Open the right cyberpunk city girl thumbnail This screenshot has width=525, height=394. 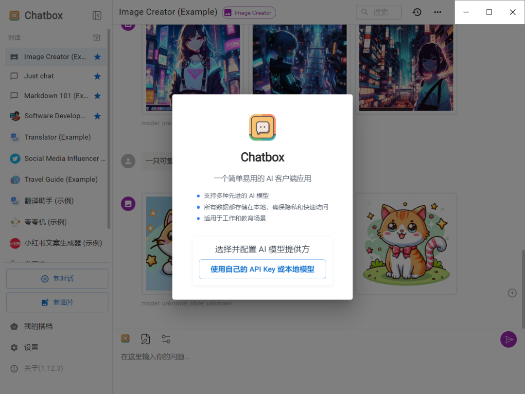(x=406, y=67)
